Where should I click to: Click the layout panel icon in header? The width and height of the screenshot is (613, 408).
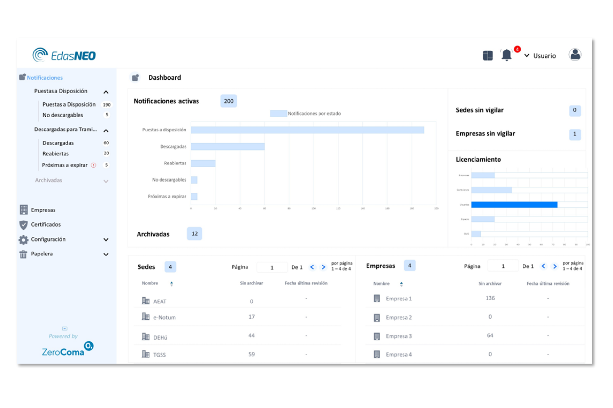(487, 55)
